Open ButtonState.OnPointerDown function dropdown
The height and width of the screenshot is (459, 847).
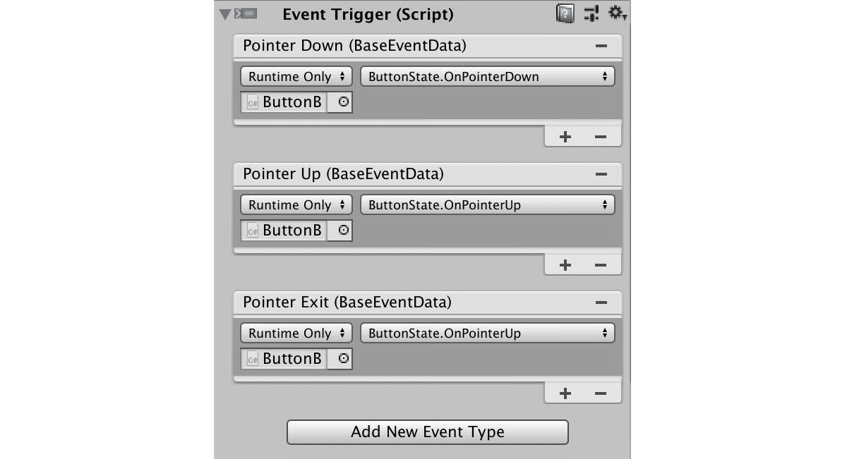click(487, 77)
